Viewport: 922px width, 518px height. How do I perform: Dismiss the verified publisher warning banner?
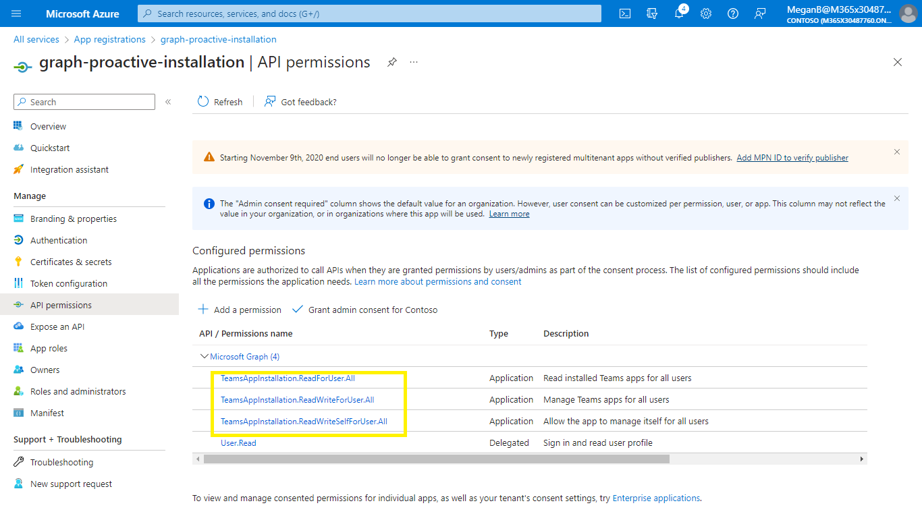coord(897,152)
